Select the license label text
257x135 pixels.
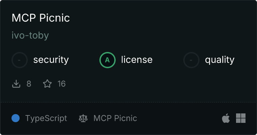pos(137,59)
